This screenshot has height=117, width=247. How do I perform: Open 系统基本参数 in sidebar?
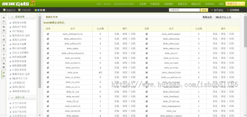pos(19,23)
